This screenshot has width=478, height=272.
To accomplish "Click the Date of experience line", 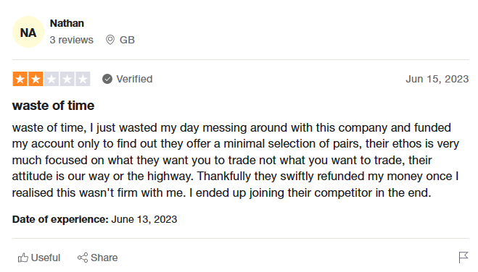I will (x=94, y=219).
